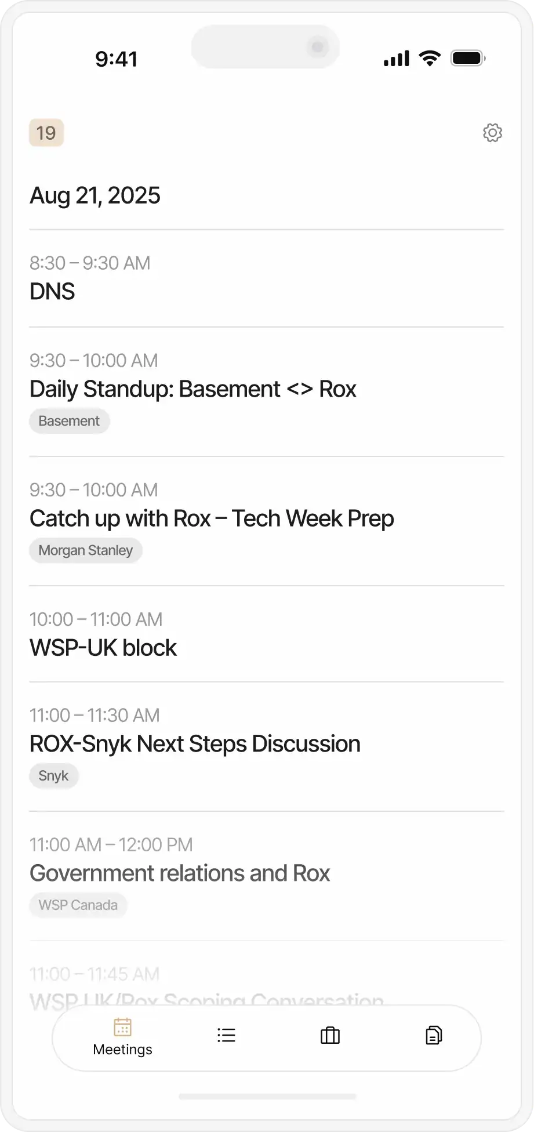534x1132 pixels.
Task: Open settings via the gear icon
Action: tap(492, 133)
